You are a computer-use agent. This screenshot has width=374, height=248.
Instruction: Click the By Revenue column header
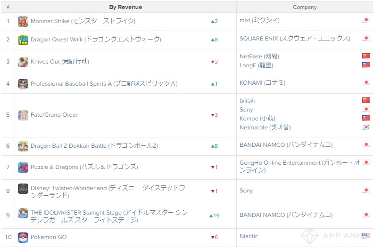(x=125, y=7)
